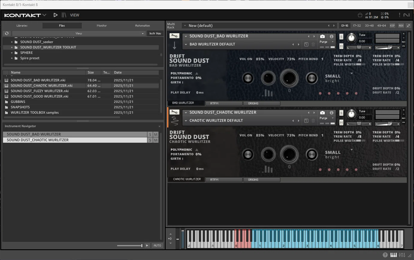Open the VIEW menu in the header
Image resolution: width=414 pixels, height=260 pixels.
[75, 15]
